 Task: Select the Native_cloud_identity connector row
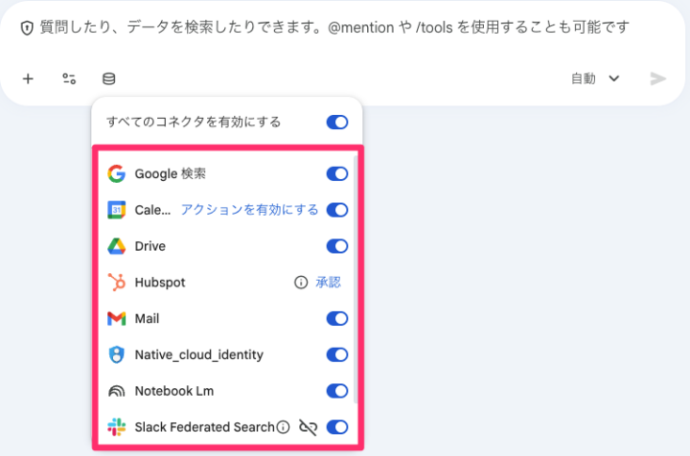click(x=198, y=355)
